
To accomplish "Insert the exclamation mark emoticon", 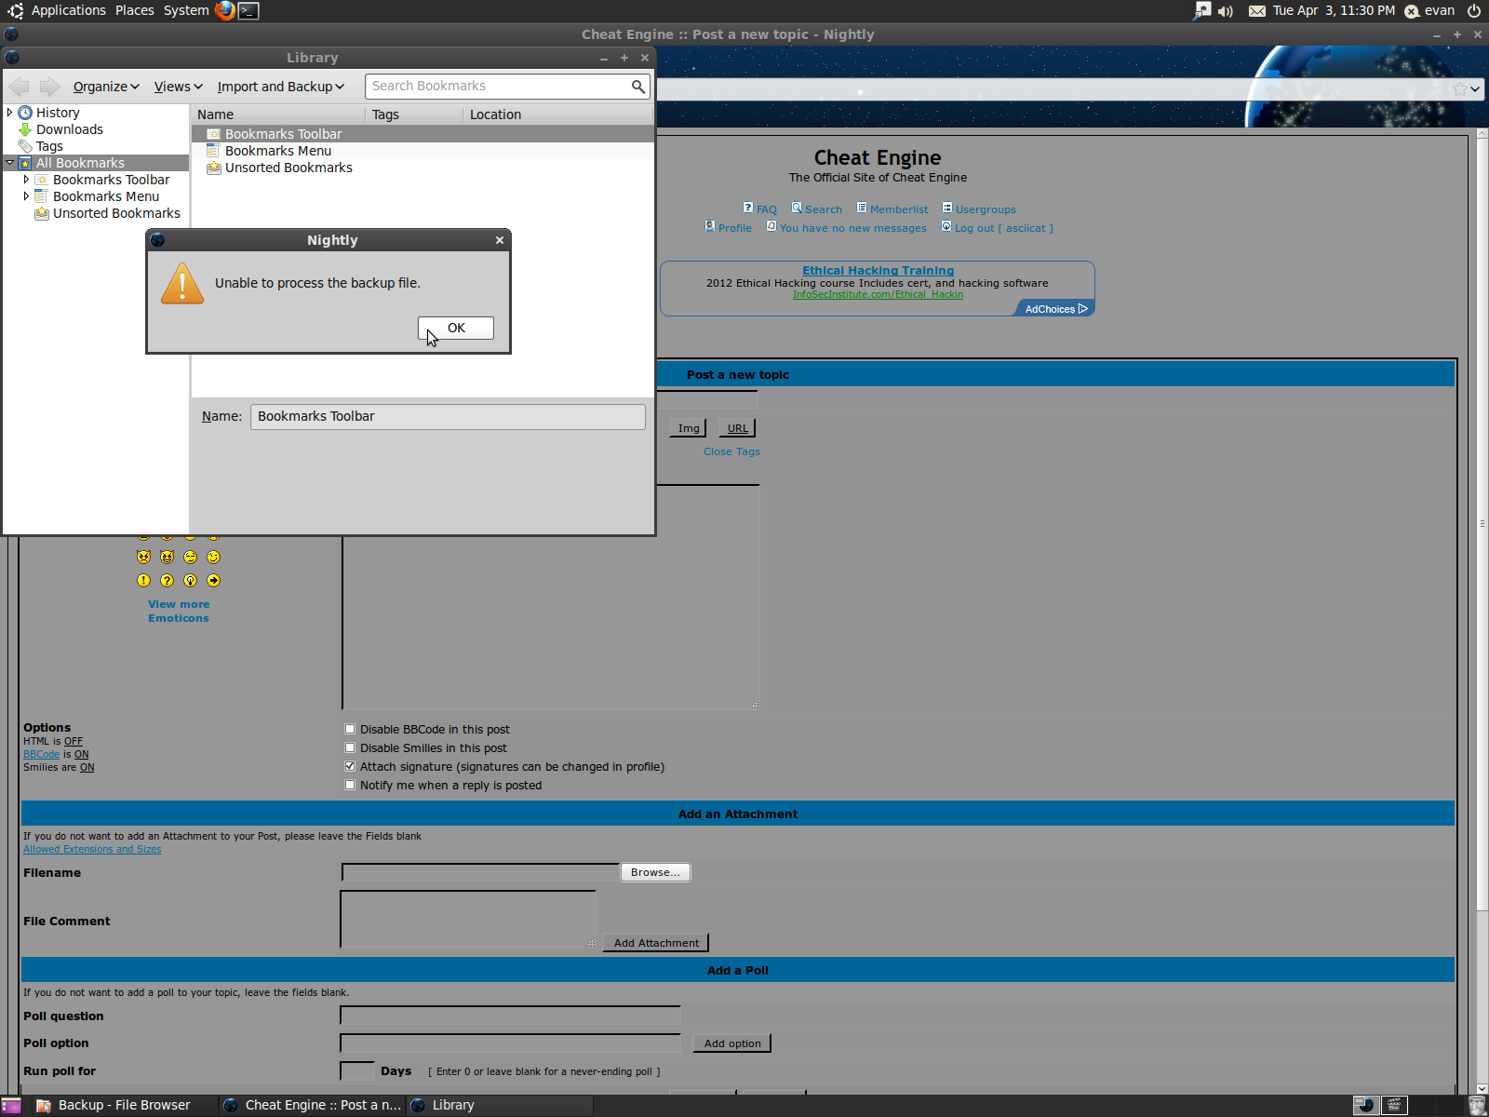I will pos(143,580).
